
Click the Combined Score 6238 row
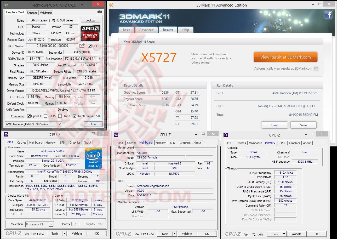point(146,105)
